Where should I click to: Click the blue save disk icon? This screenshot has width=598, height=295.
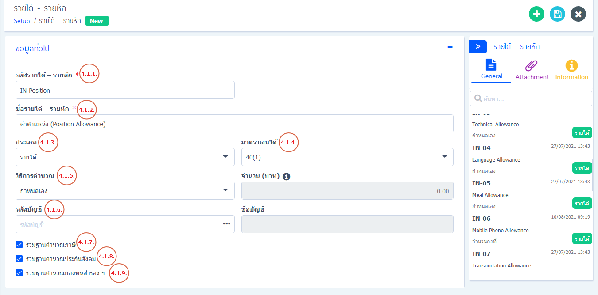pos(557,14)
